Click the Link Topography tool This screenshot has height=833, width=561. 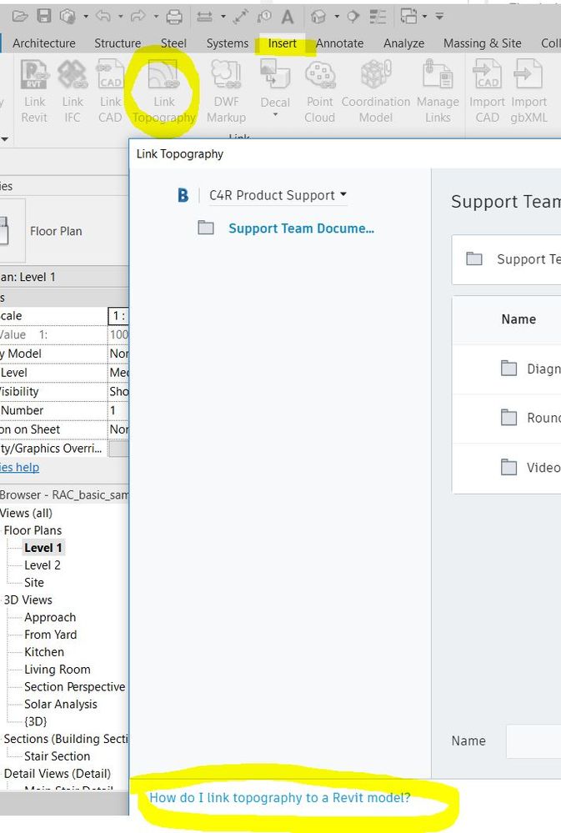[163, 77]
